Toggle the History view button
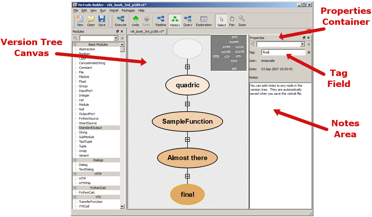The height and width of the screenshot is (217, 372). (x=175, y=21)
